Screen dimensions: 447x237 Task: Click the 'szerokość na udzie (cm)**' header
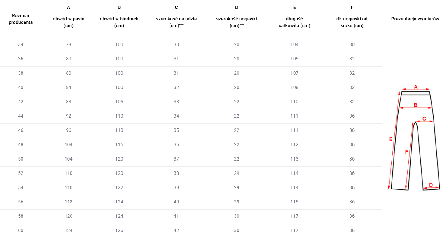tap(176, 22)
